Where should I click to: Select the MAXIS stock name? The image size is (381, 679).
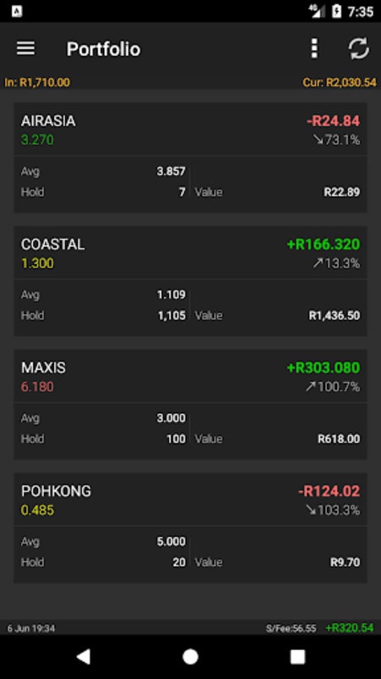44,368
